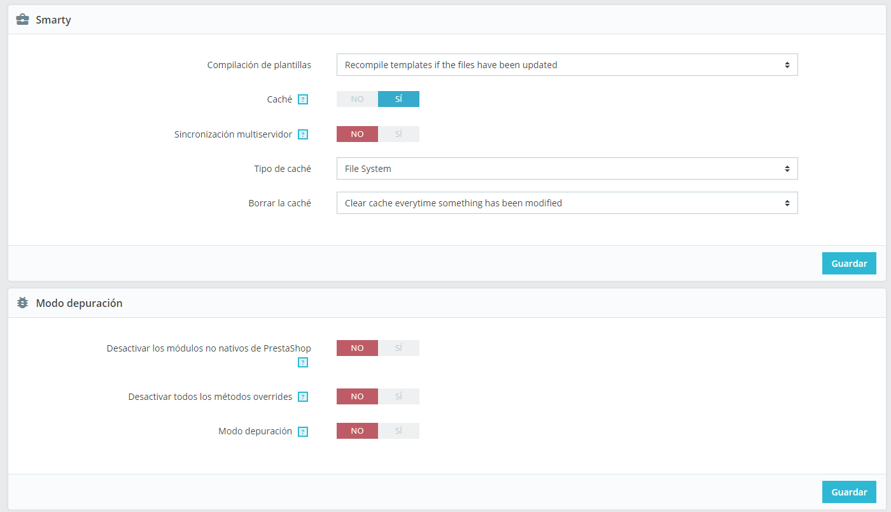Viewport: 891px width, 512px height.
Task: Open the Tipo de caché dropdown
Action: (566, 169)
